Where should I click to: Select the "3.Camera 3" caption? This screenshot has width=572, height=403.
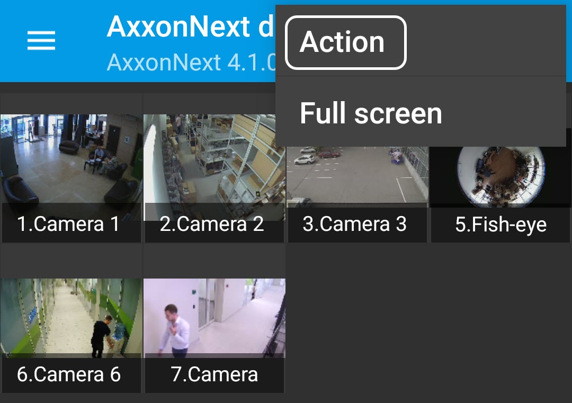click(355, 225)
